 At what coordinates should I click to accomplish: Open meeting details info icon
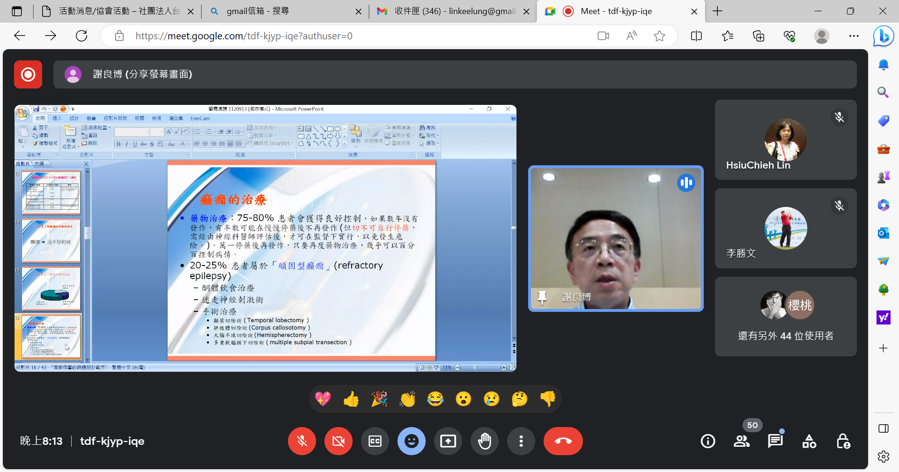coord(708,441)
